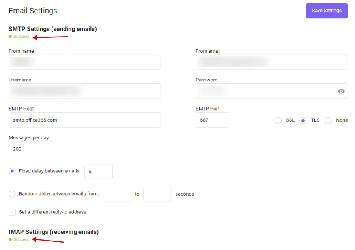355x250 pixels.
Task: Click the From name input field
Action: click(85, 62)
